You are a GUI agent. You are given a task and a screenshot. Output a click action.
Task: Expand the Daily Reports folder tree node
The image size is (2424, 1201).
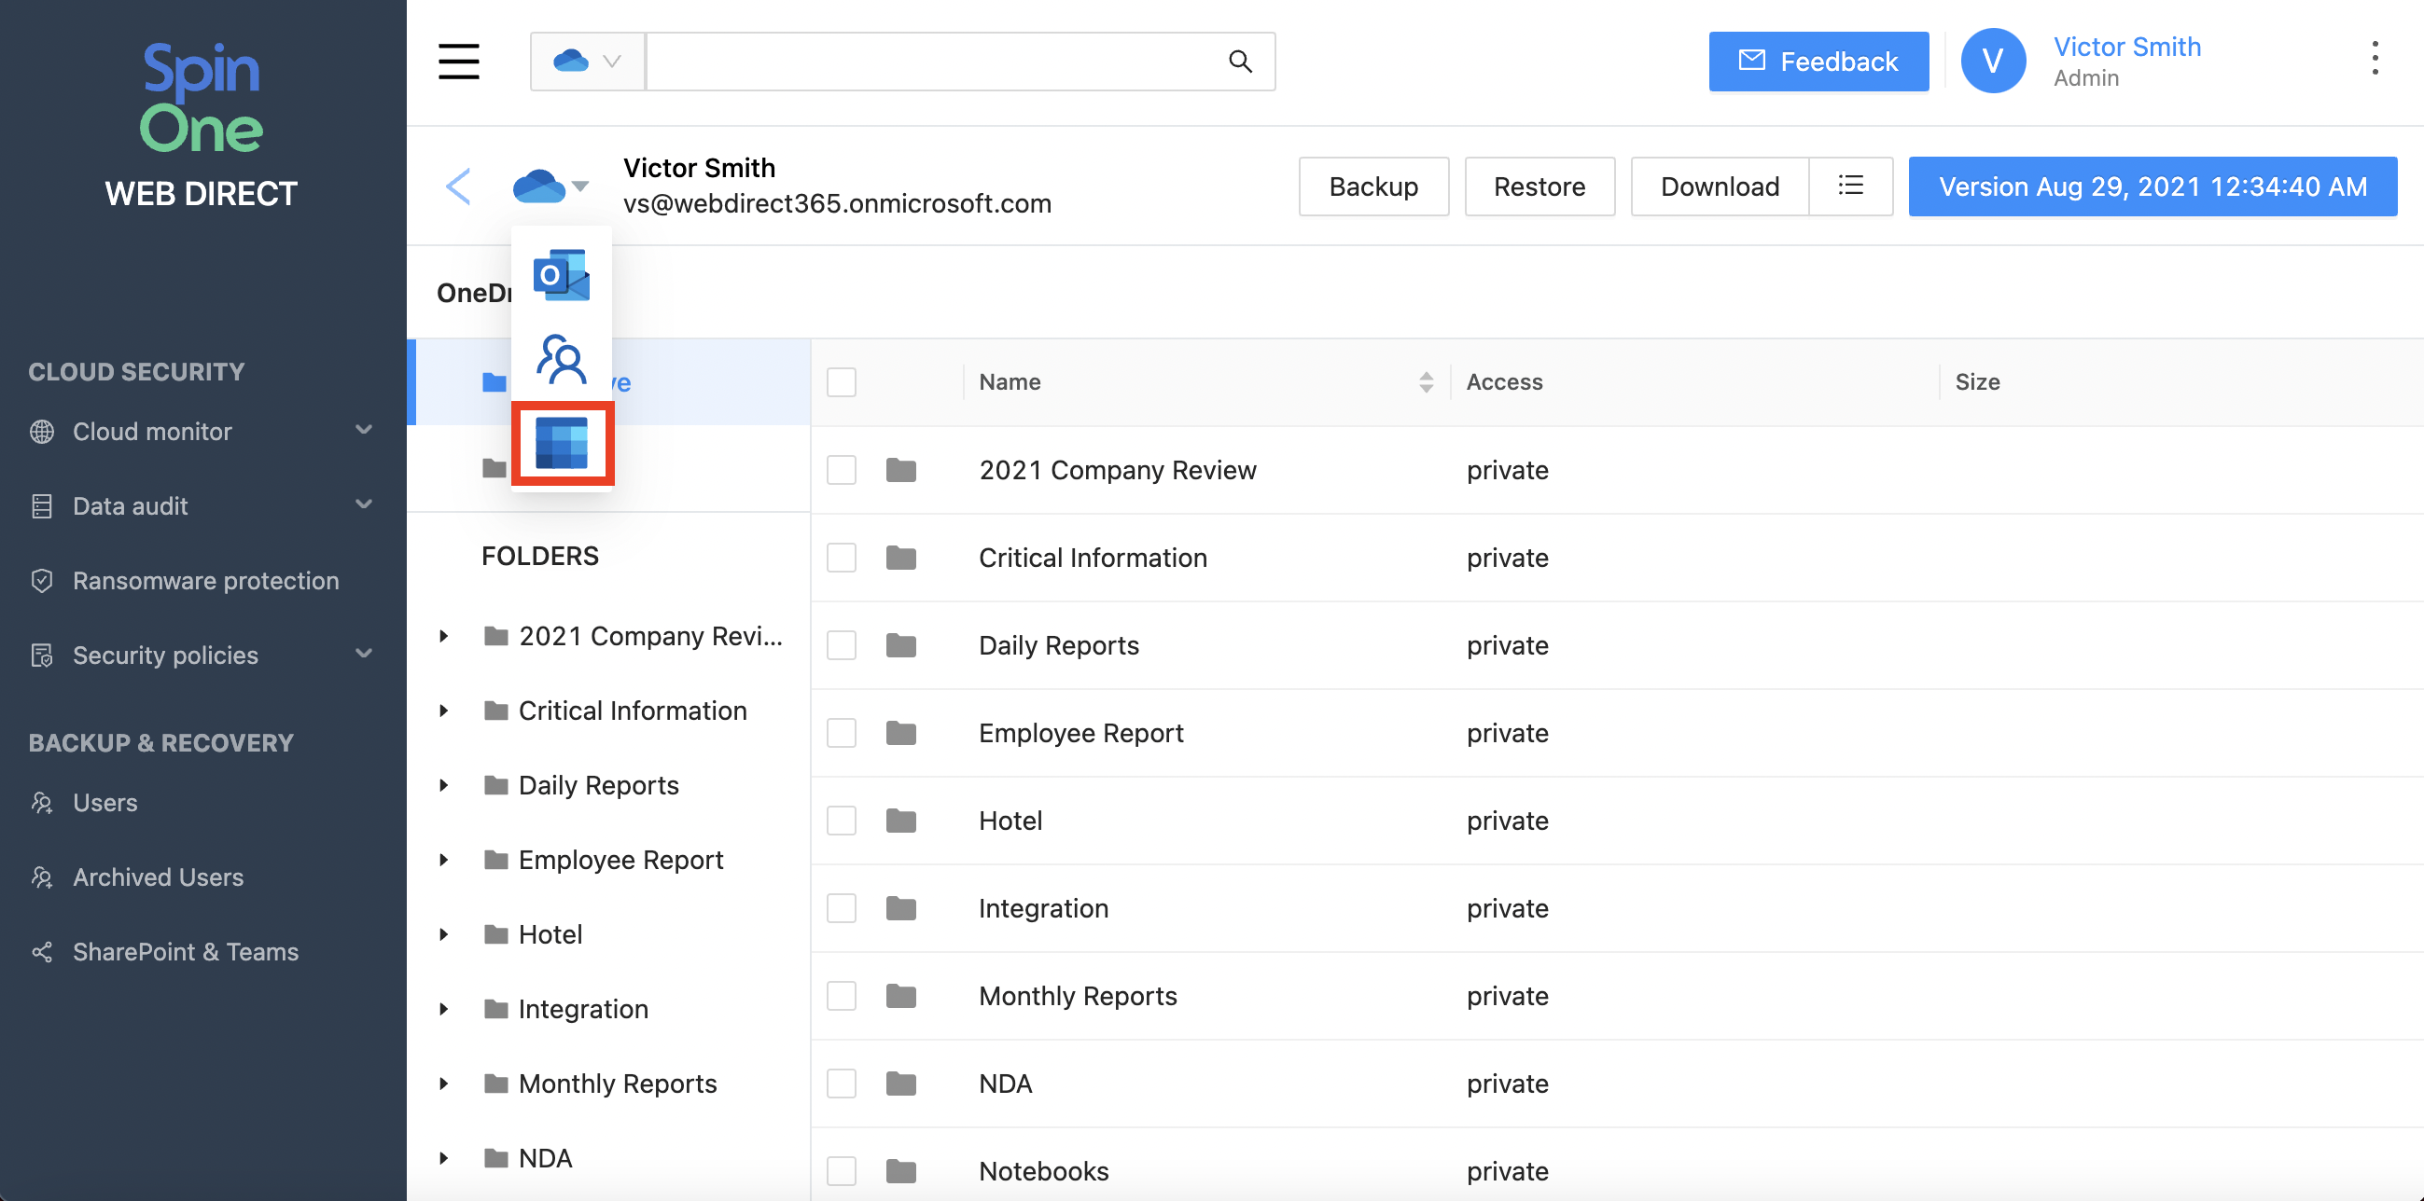pos(443,785)
